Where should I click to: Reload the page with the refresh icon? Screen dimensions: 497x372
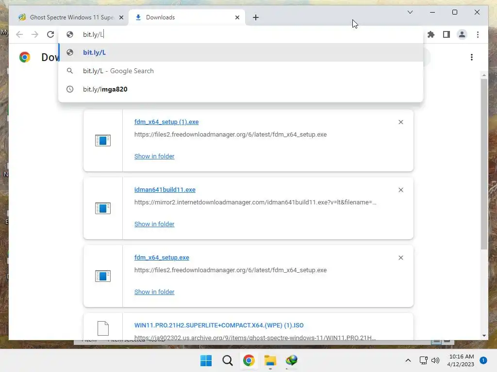tap(50, 34)
